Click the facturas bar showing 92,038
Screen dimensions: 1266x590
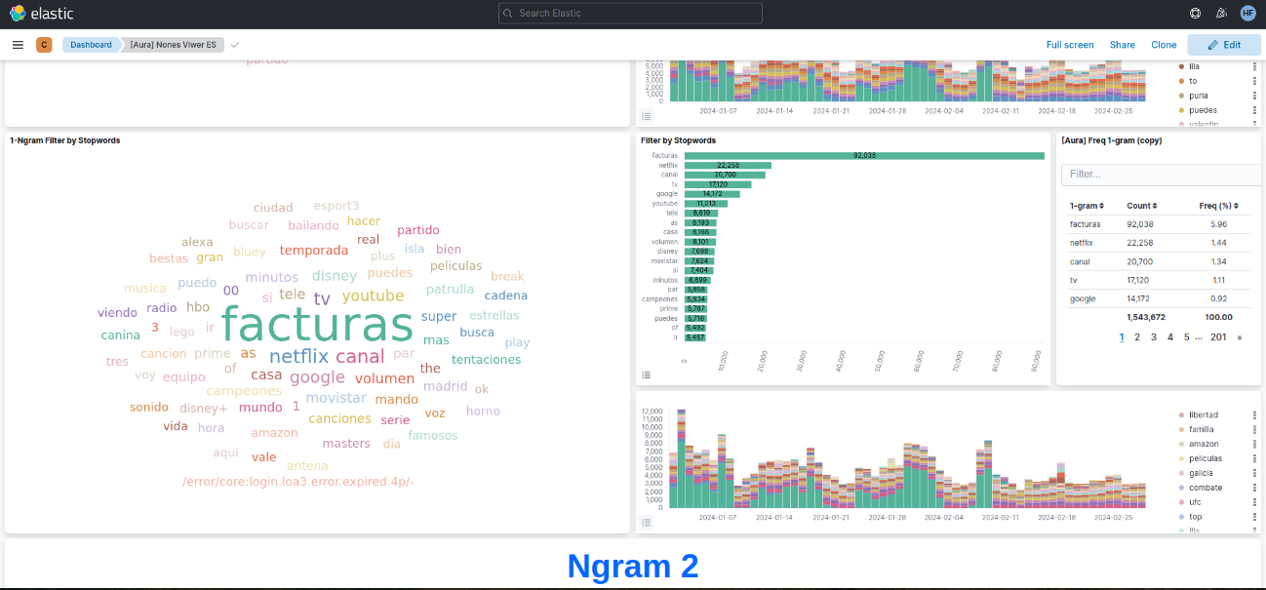coord(864,156)
